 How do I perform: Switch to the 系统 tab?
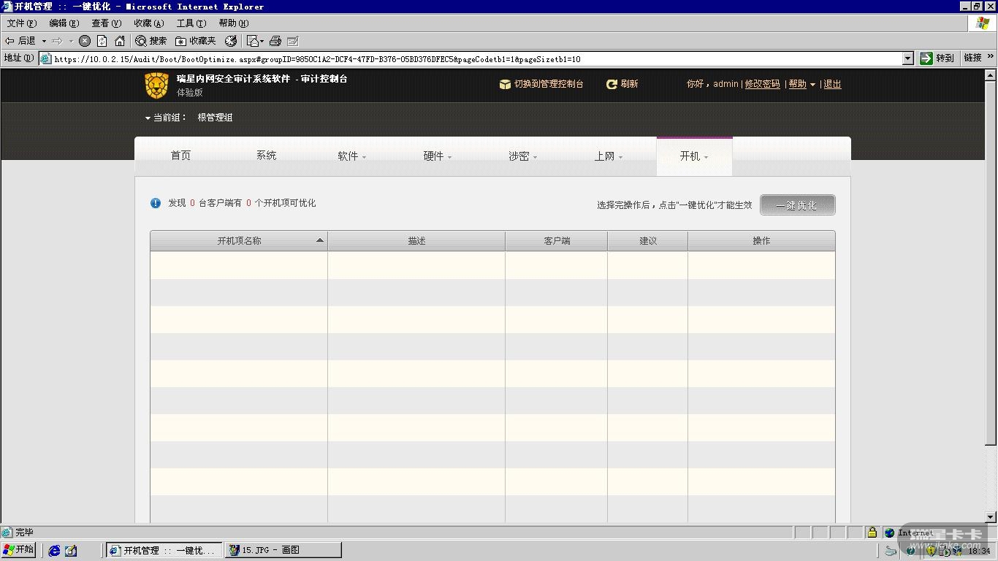266,156
